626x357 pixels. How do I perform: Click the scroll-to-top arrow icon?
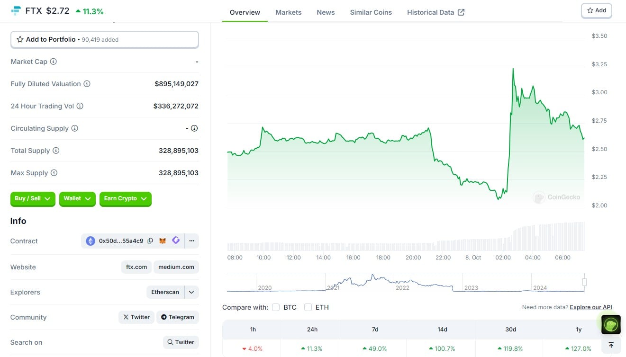[611, 345]
